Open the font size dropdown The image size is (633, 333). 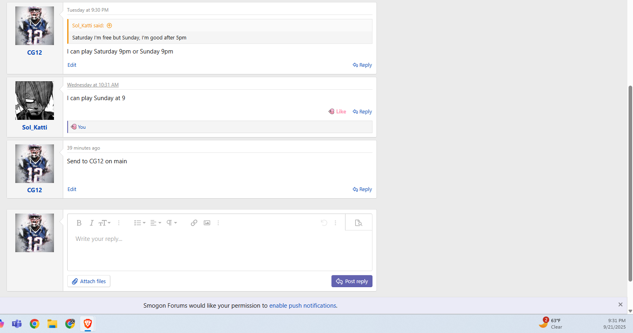[105, 223]
